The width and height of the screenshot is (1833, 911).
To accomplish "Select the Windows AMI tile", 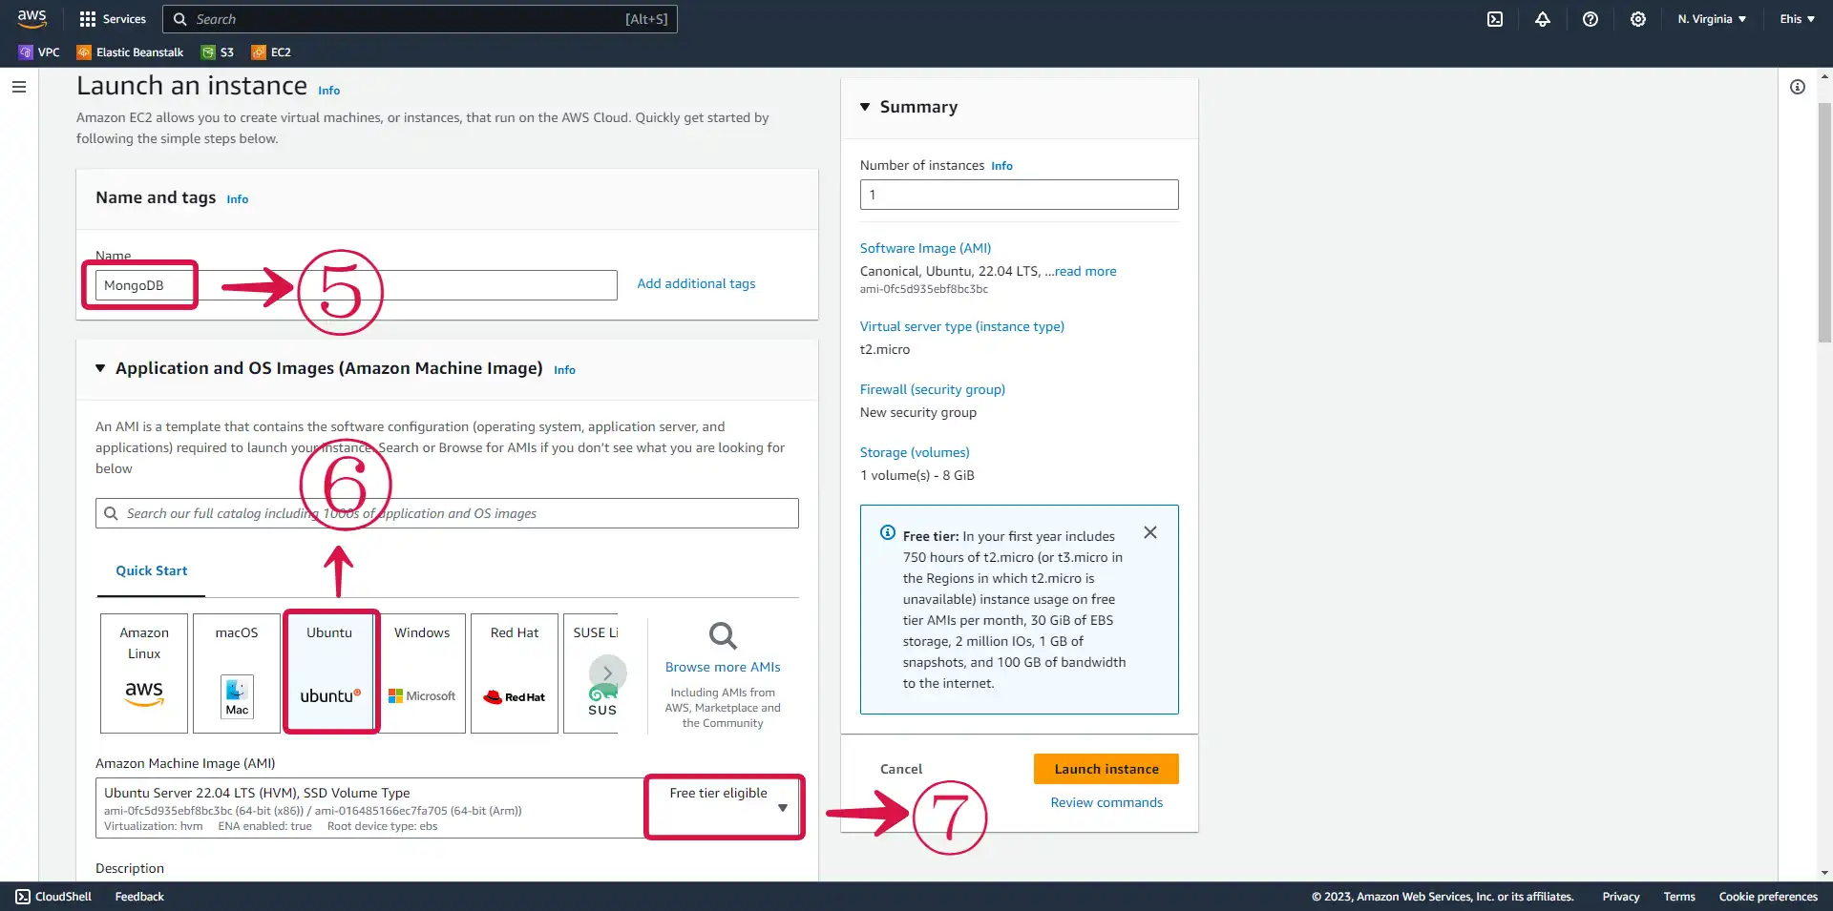I will [x=422, y=673].
